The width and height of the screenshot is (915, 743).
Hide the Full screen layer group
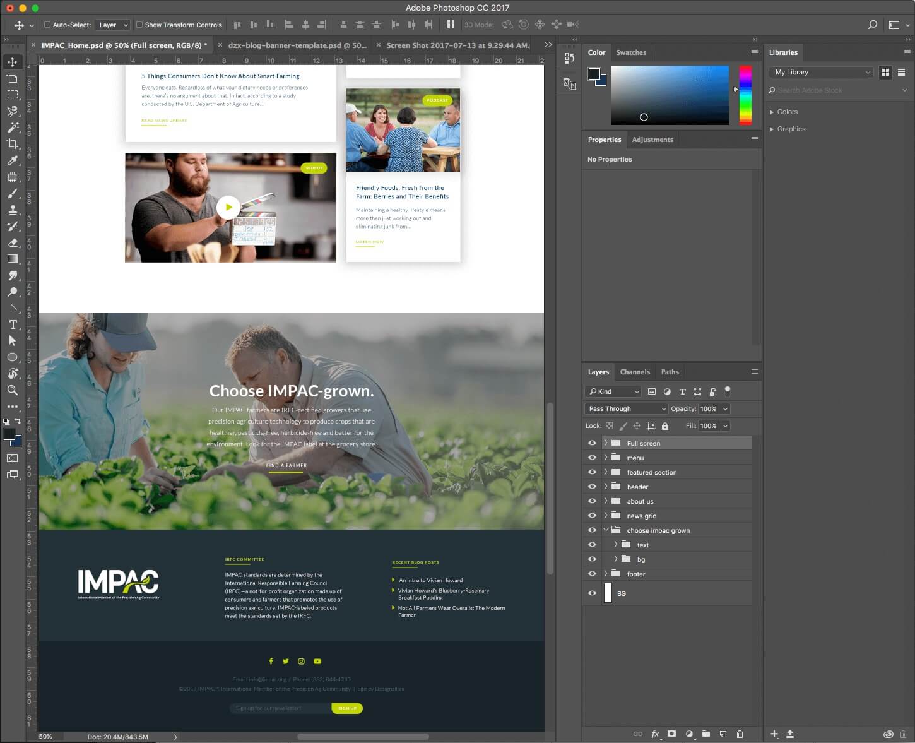tap(592, 443)
